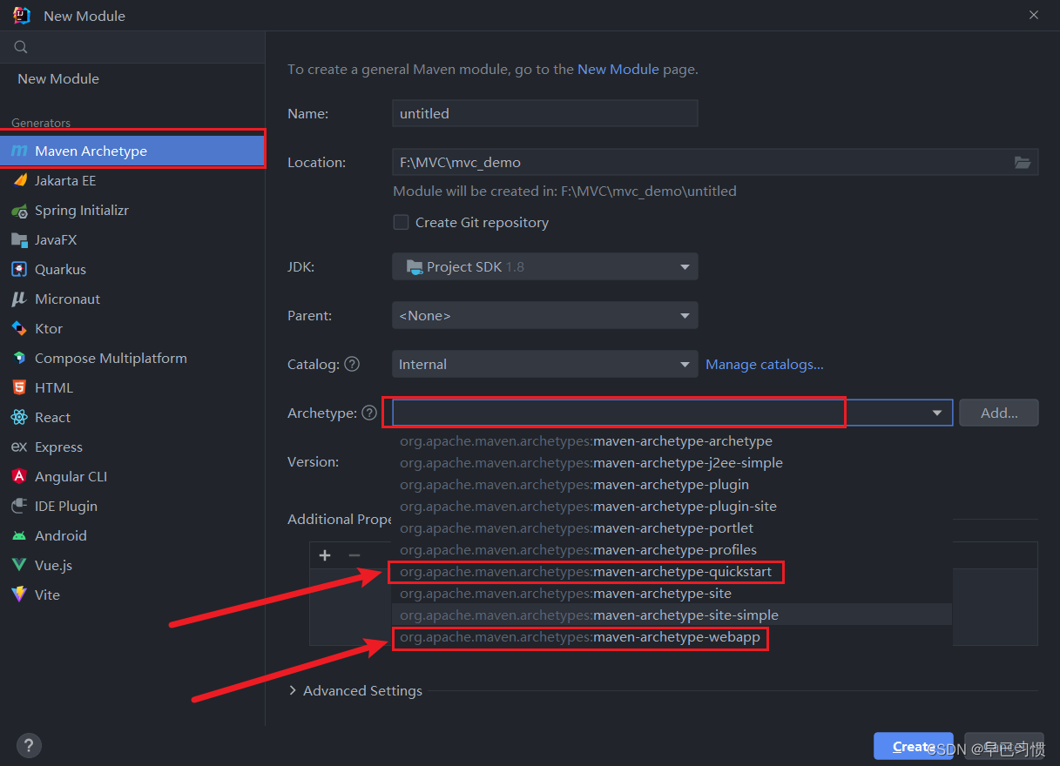Image resolution: width=1060 pixels, height=766 pixels.
Task: Select Maven Archetype generator
Action: tap(132, 151)
